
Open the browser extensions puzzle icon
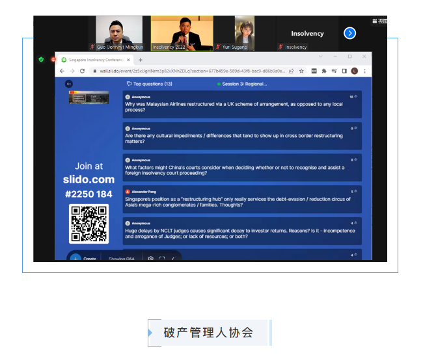[x=324, y=71]
